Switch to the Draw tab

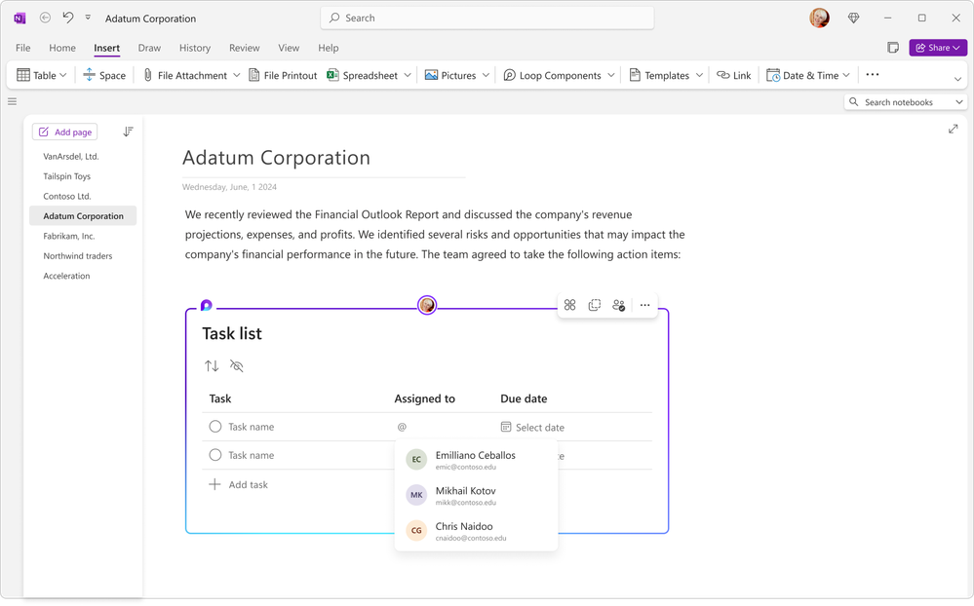click(149, 48)
